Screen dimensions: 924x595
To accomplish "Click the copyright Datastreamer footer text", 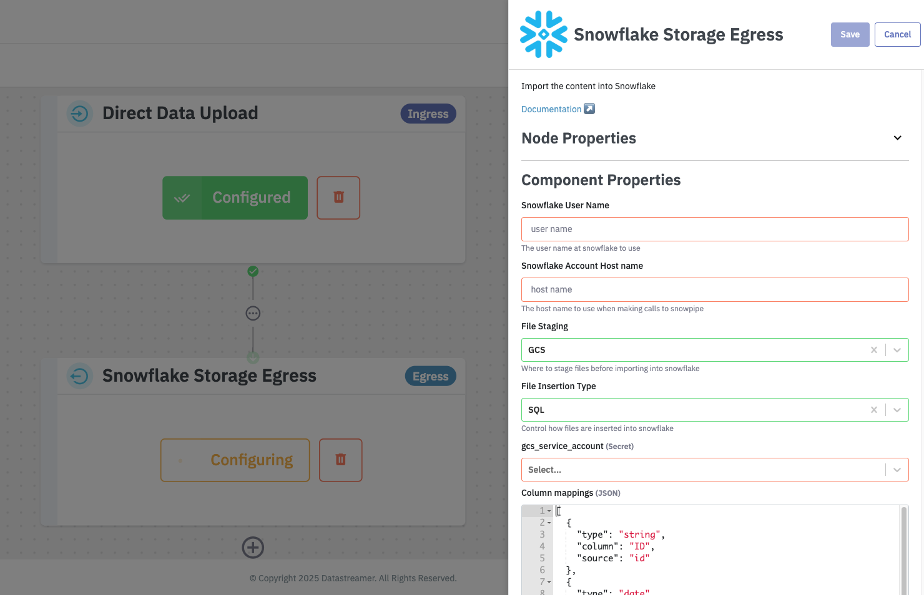I will (353, 578).
